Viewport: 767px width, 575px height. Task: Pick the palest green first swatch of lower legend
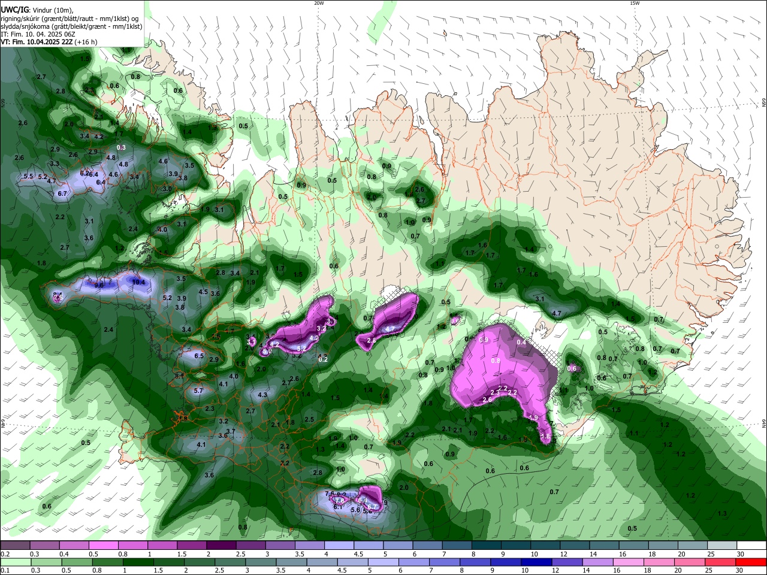(16, 562)
